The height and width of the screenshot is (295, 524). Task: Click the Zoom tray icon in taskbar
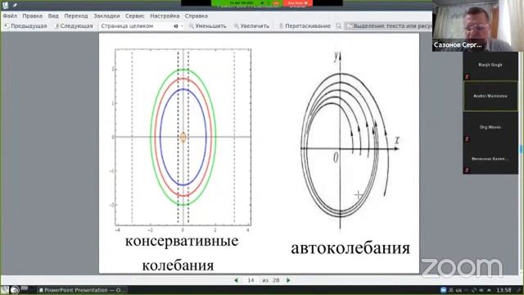point(443,290)
